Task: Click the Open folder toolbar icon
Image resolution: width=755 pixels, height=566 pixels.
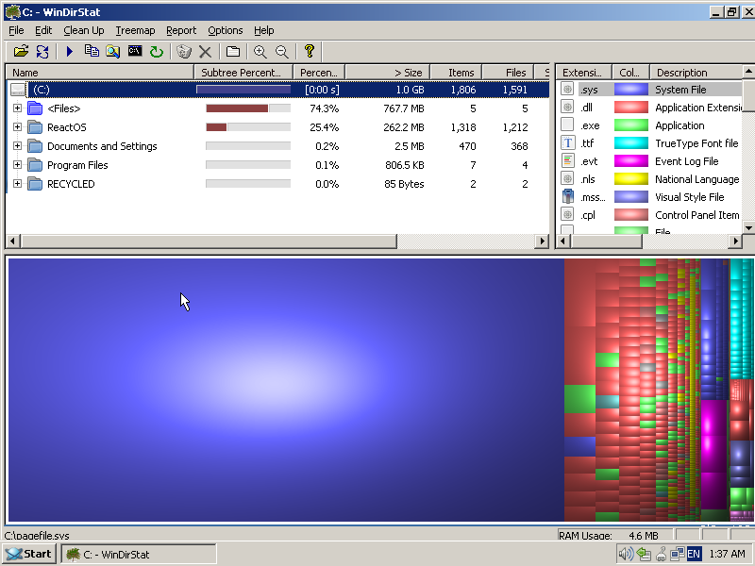Action: click(21, 51)
